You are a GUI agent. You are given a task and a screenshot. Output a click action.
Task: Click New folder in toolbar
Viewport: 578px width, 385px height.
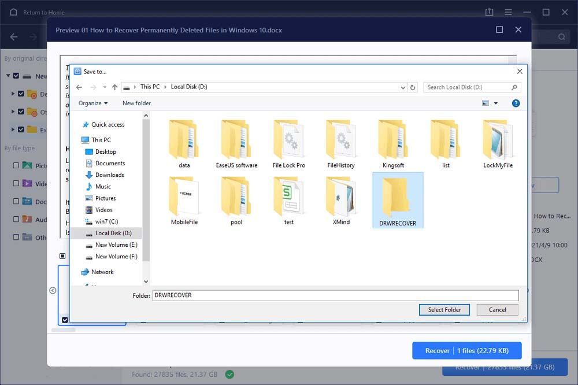coord(136,103)
